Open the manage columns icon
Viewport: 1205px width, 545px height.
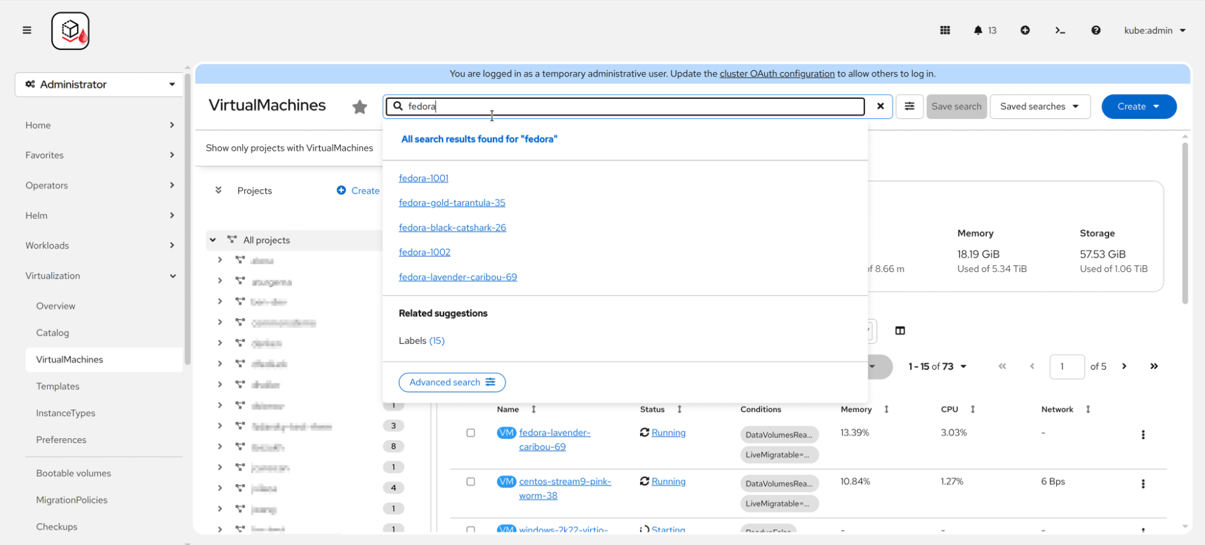pos(899,330)
